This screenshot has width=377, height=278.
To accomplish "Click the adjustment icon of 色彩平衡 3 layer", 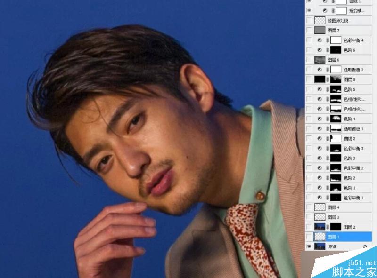I will pyautogui.click(x=320, y=148).
